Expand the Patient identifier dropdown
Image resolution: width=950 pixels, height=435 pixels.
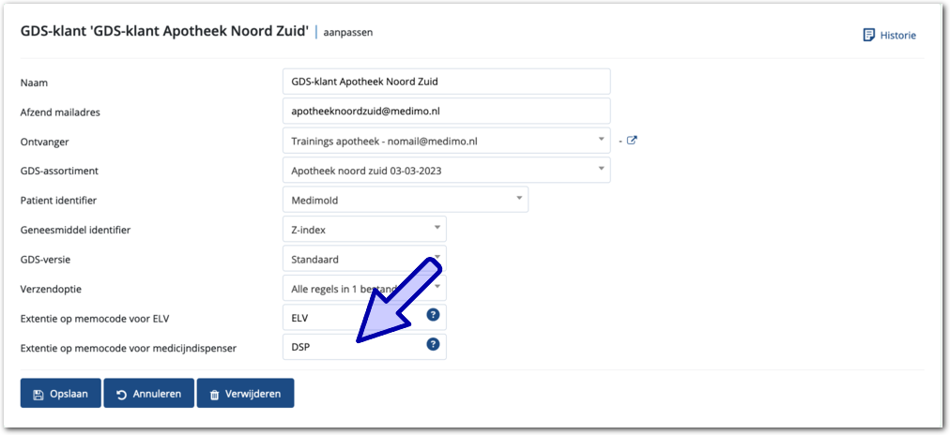click(x=405, y=200)
